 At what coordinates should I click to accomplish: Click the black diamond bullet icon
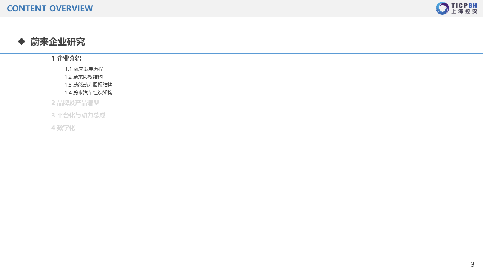[x=22, y=41]
